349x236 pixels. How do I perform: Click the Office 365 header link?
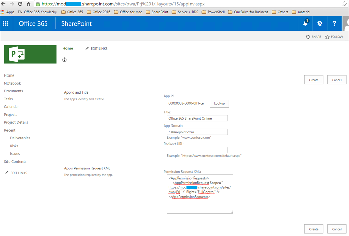coord(33,23)
